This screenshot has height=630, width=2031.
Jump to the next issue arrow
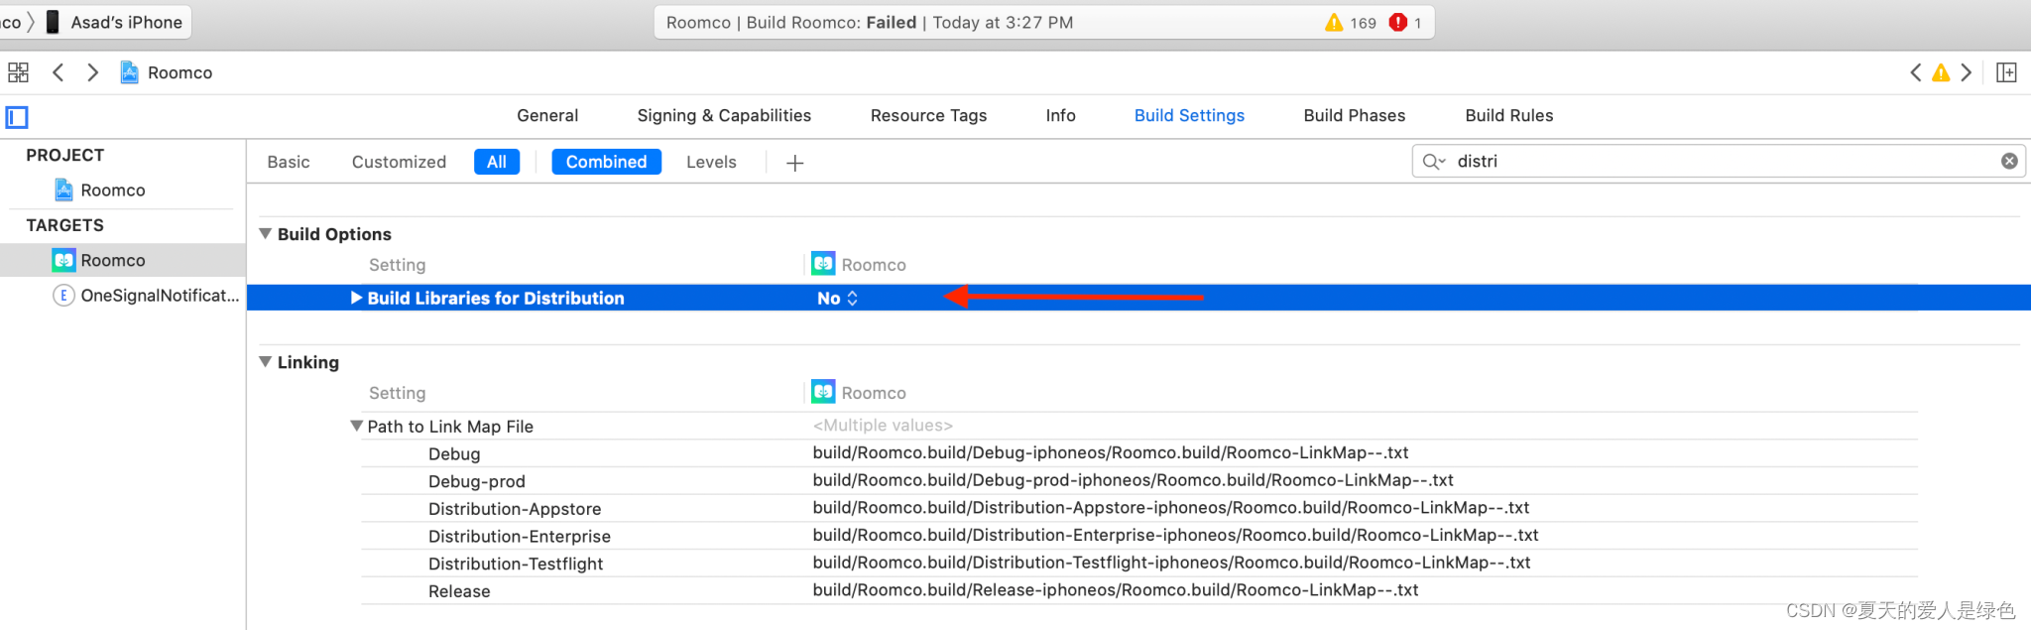1967,72
